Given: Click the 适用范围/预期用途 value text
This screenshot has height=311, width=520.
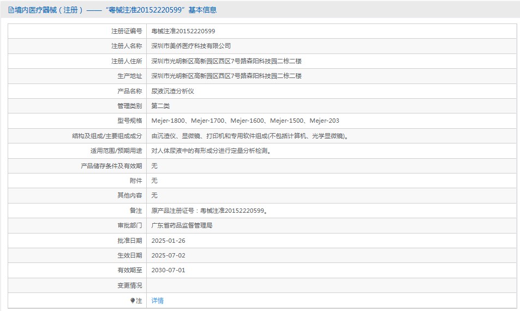Looking at the screenshot, I should point(212,151).
